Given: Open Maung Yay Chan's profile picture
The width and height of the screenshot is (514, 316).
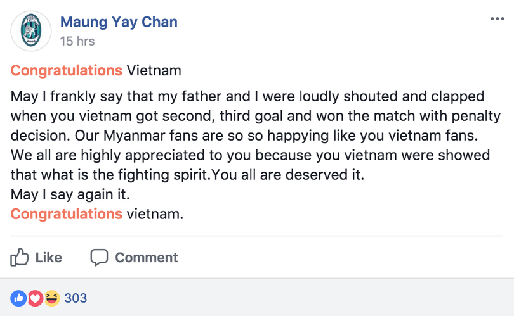Looking at the screenshot, I should [x=30, y=31].
